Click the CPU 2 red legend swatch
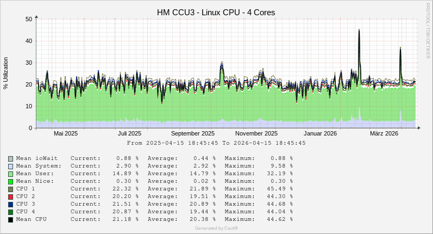Screen dimensions: 433x234 click(x=10, y=196)
